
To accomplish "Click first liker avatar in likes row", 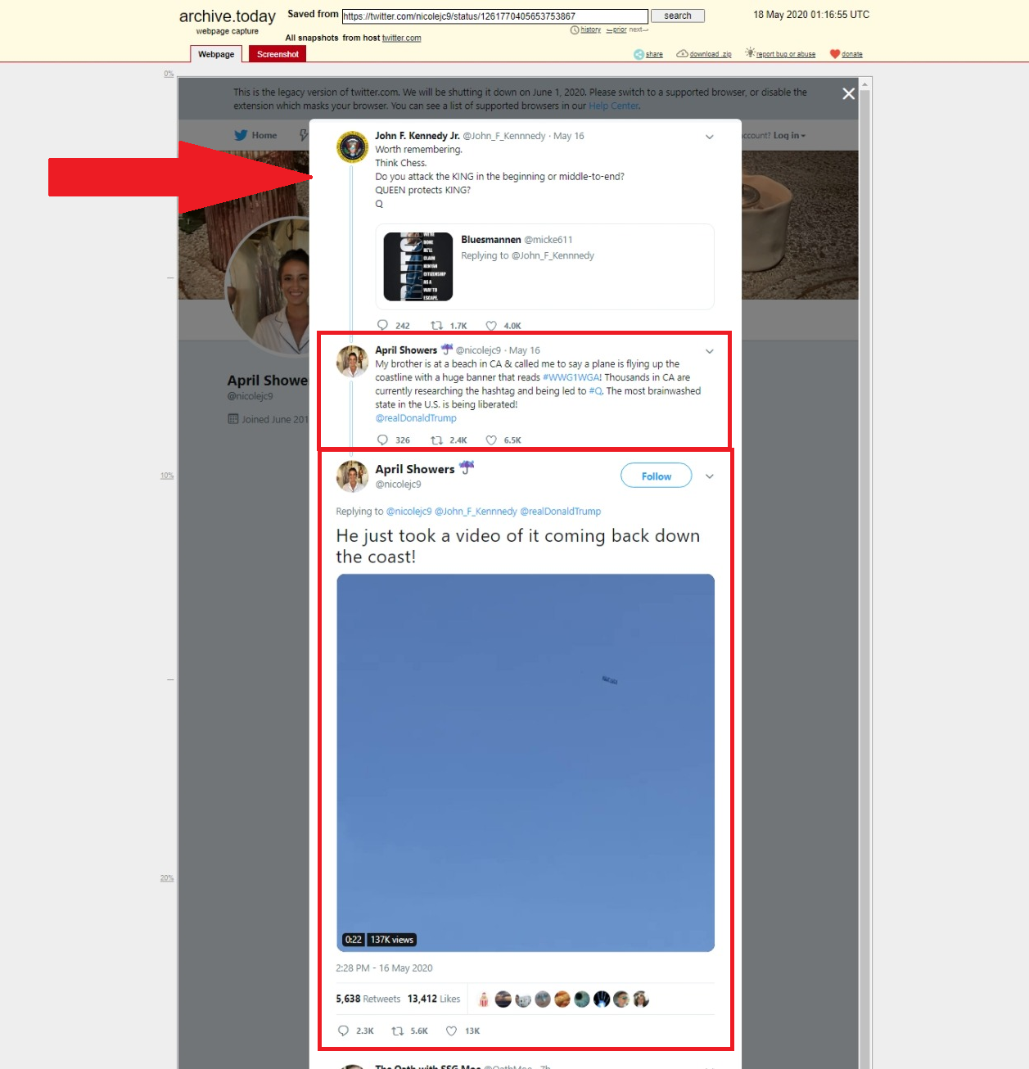I will 484,999.
